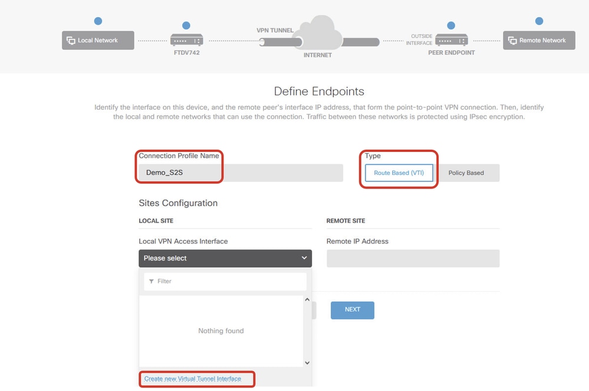
Task: Click the blue dot above Peer Endpoint
Action: click(451, 25)
